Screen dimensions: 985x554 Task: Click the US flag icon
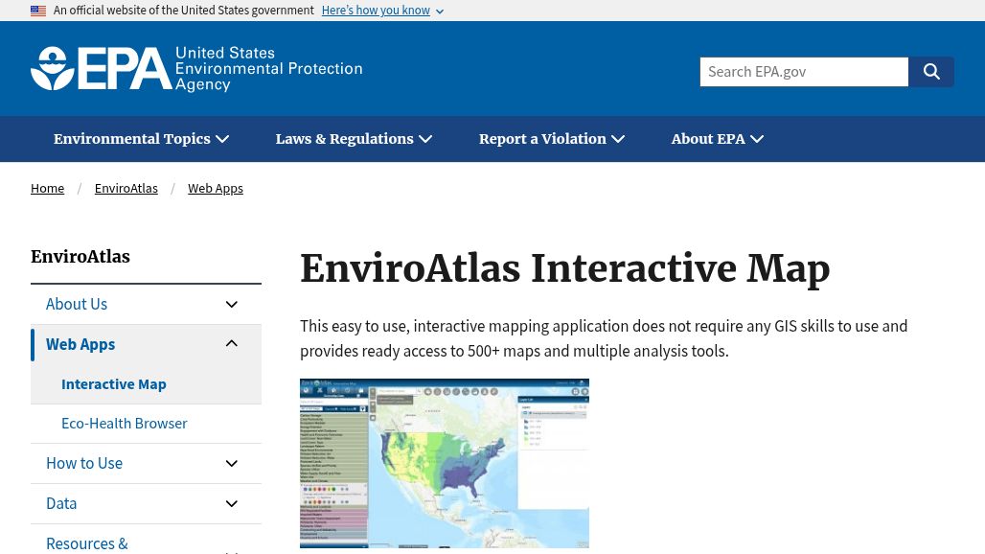point(38,11)
